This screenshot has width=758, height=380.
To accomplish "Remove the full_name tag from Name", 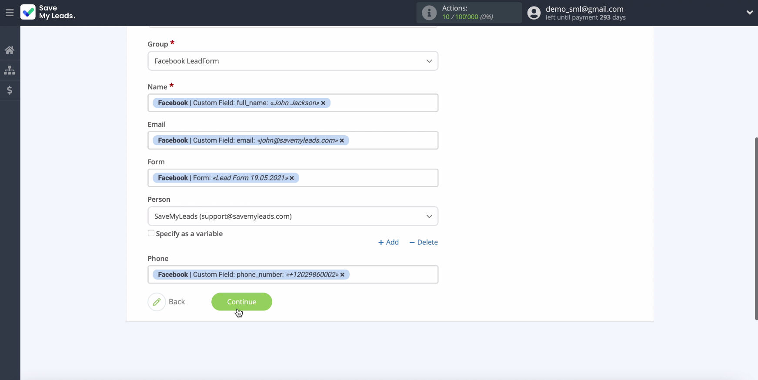I will 323,103.
